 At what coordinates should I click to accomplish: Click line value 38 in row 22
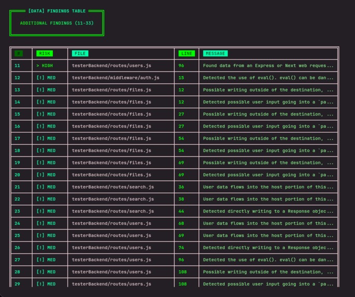tap(181, 199)
